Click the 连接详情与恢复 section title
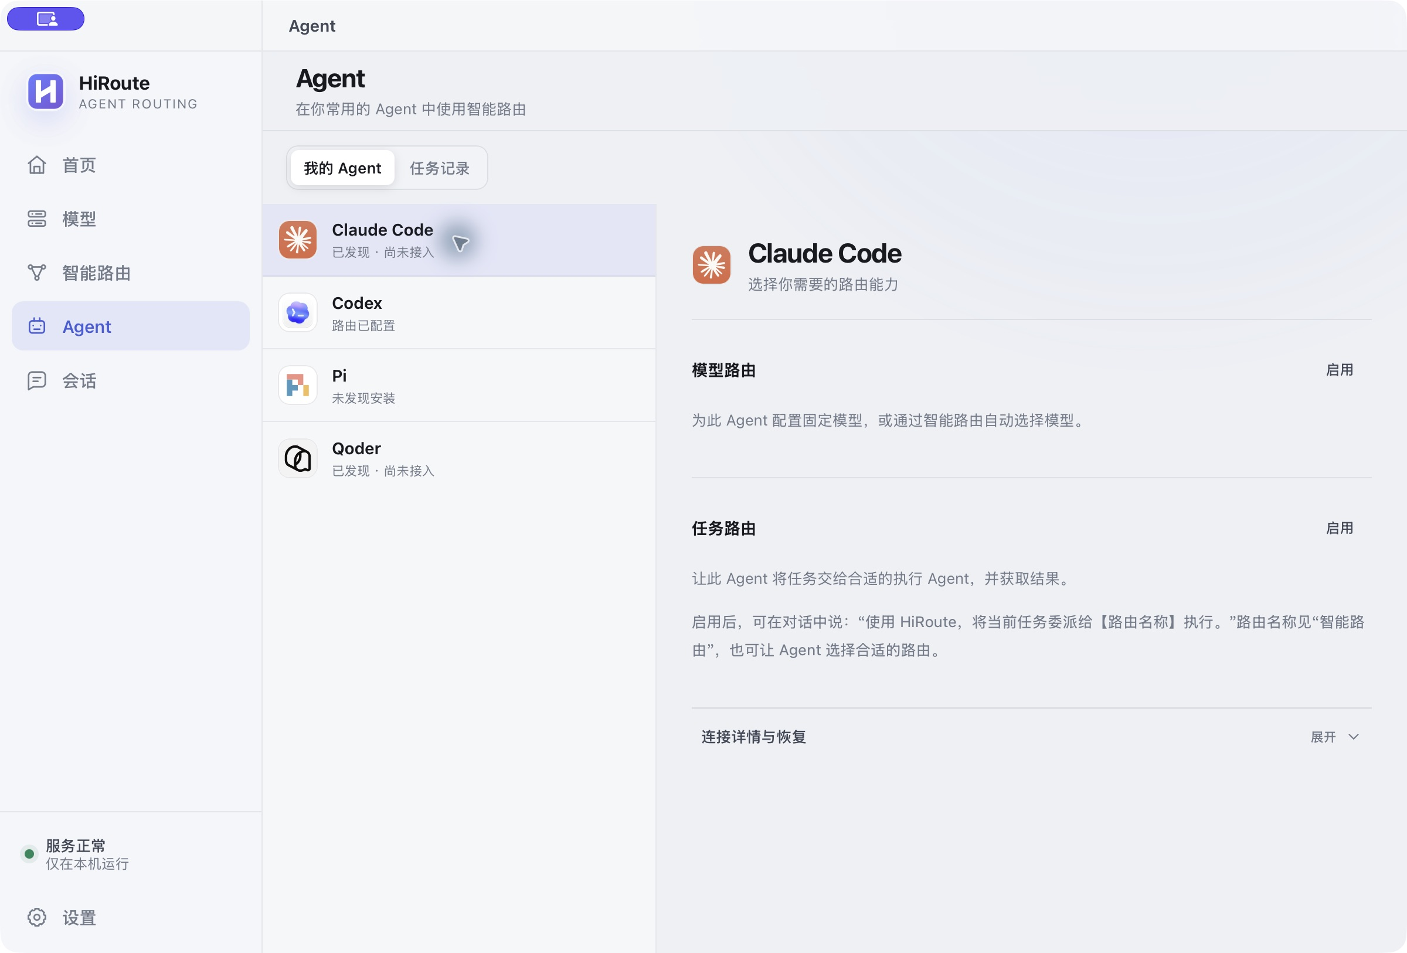This screenshot has height=953, width=1407. pyautogui.click(x=754, y=736)
